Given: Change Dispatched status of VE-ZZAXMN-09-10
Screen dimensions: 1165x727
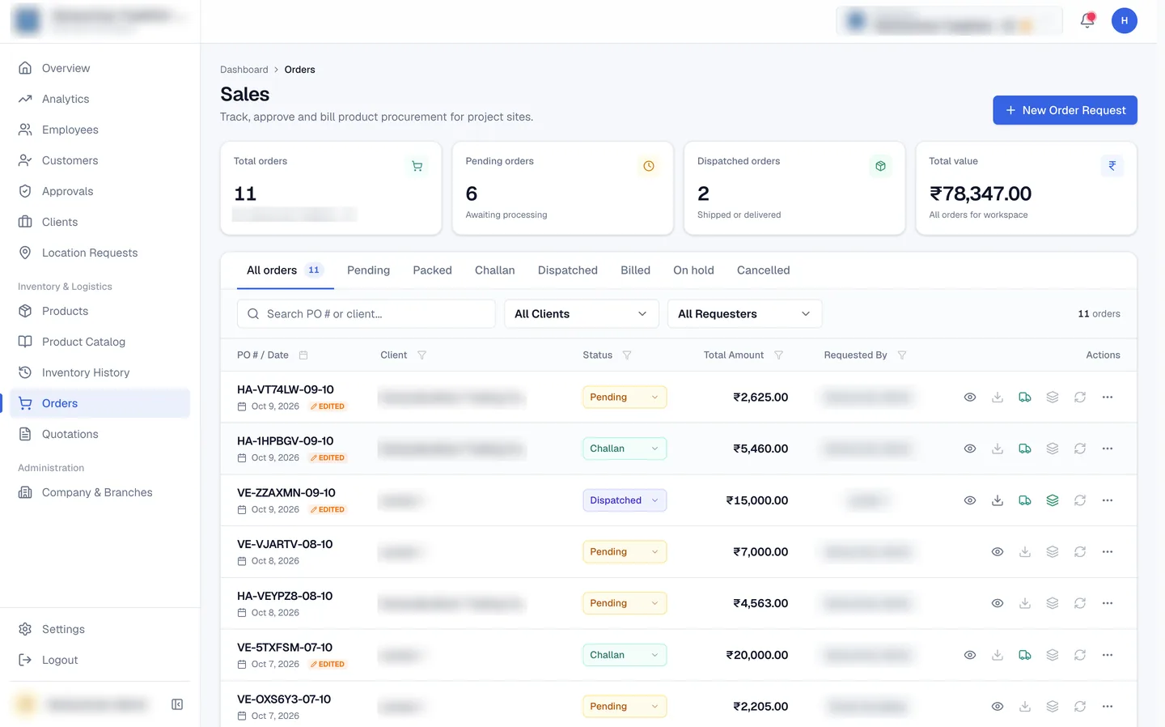Looking at the screenshot, I should click(x=625, y=500).
